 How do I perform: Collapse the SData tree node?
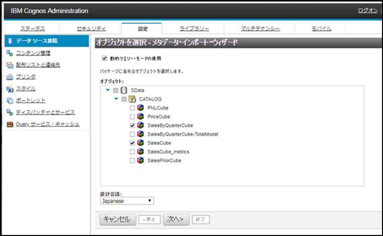click(x=108, y=90)
